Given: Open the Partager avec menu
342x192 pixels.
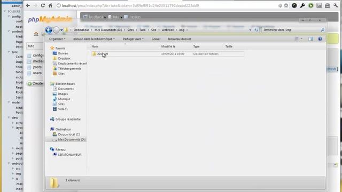Looking at the screenshot, I should tap(133, 39).
